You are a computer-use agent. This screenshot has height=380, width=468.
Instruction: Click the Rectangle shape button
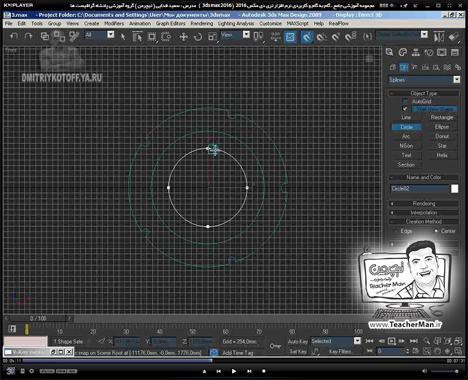point(442,118)
